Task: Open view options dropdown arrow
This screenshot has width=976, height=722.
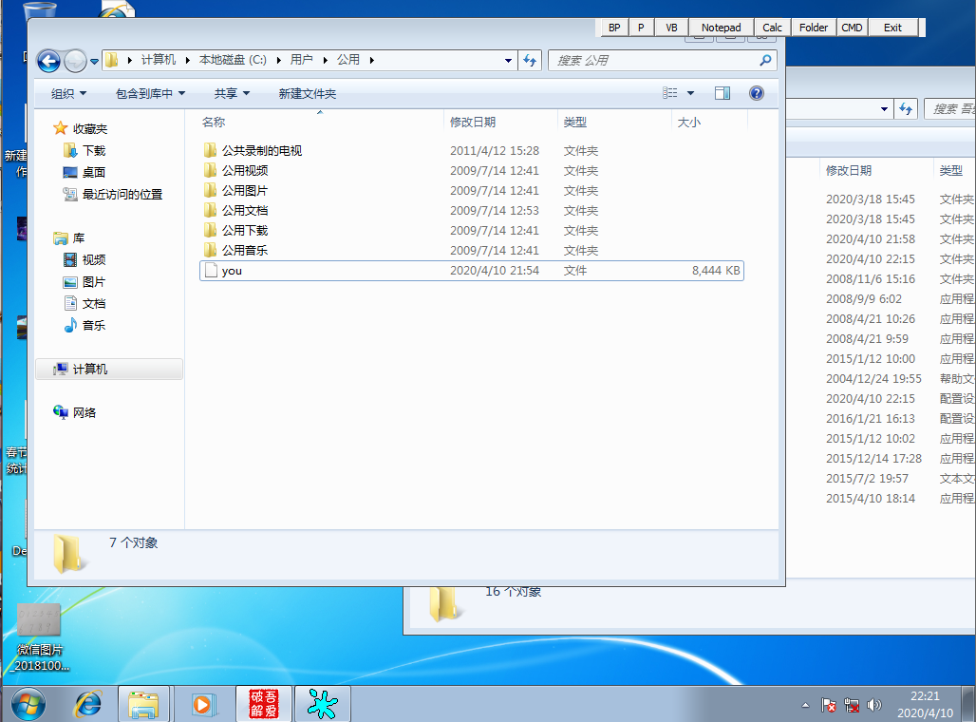Action: pos(690,93)
